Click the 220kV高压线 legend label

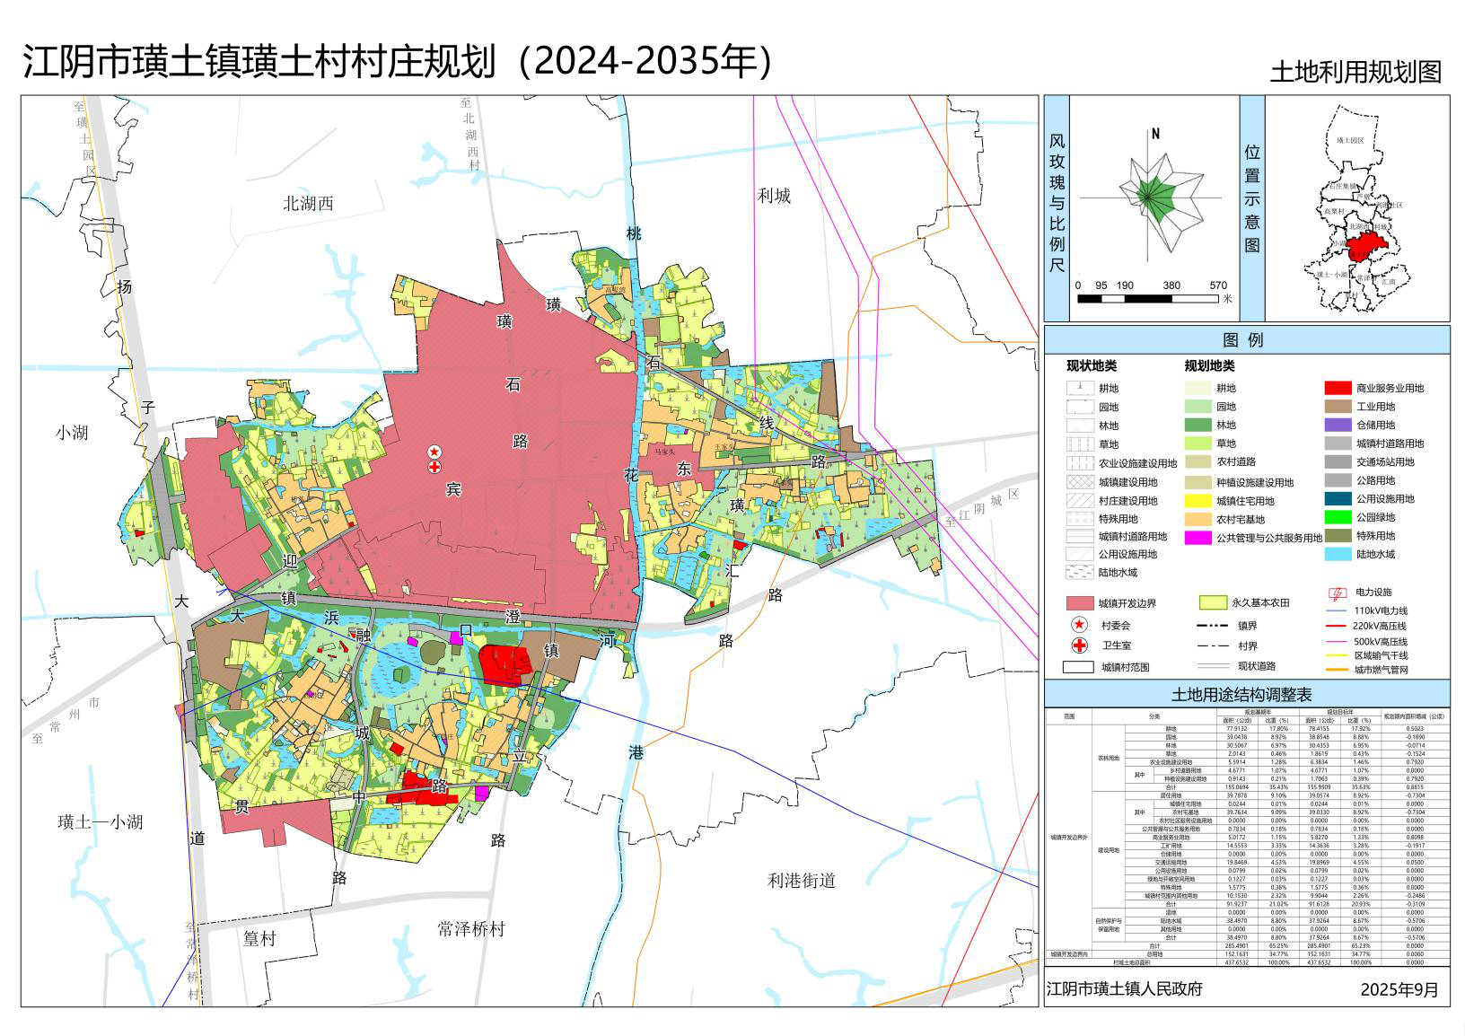click(1381, 626)
